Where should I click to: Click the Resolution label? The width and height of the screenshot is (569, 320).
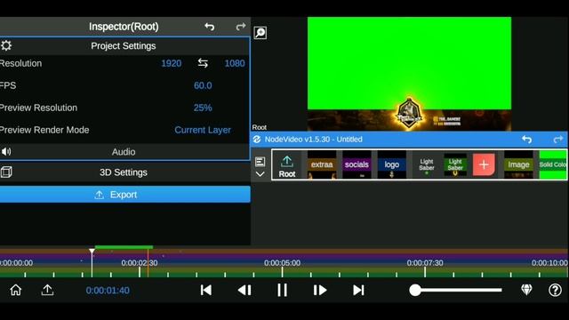[x=20, y=63]
